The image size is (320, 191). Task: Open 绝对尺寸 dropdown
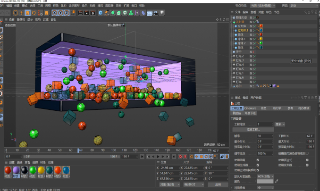(194, 184)
